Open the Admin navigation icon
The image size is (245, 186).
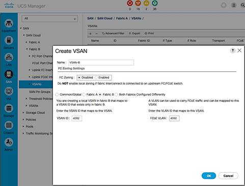coord(9,142)
